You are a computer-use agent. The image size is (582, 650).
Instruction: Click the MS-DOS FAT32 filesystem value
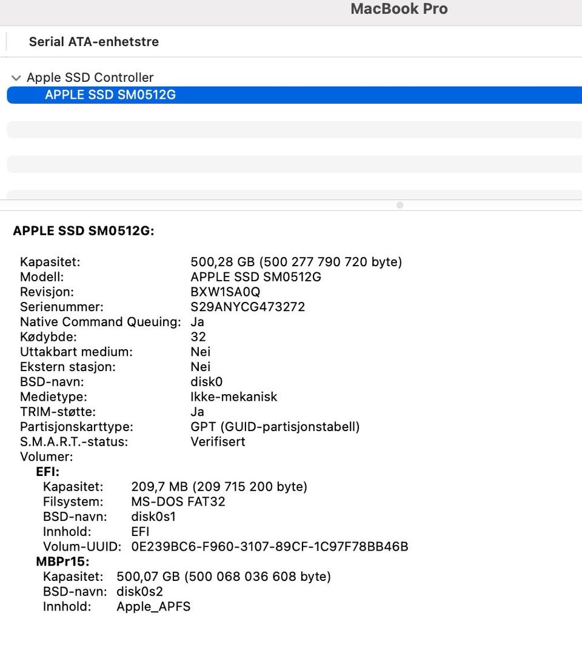(178, 501)
